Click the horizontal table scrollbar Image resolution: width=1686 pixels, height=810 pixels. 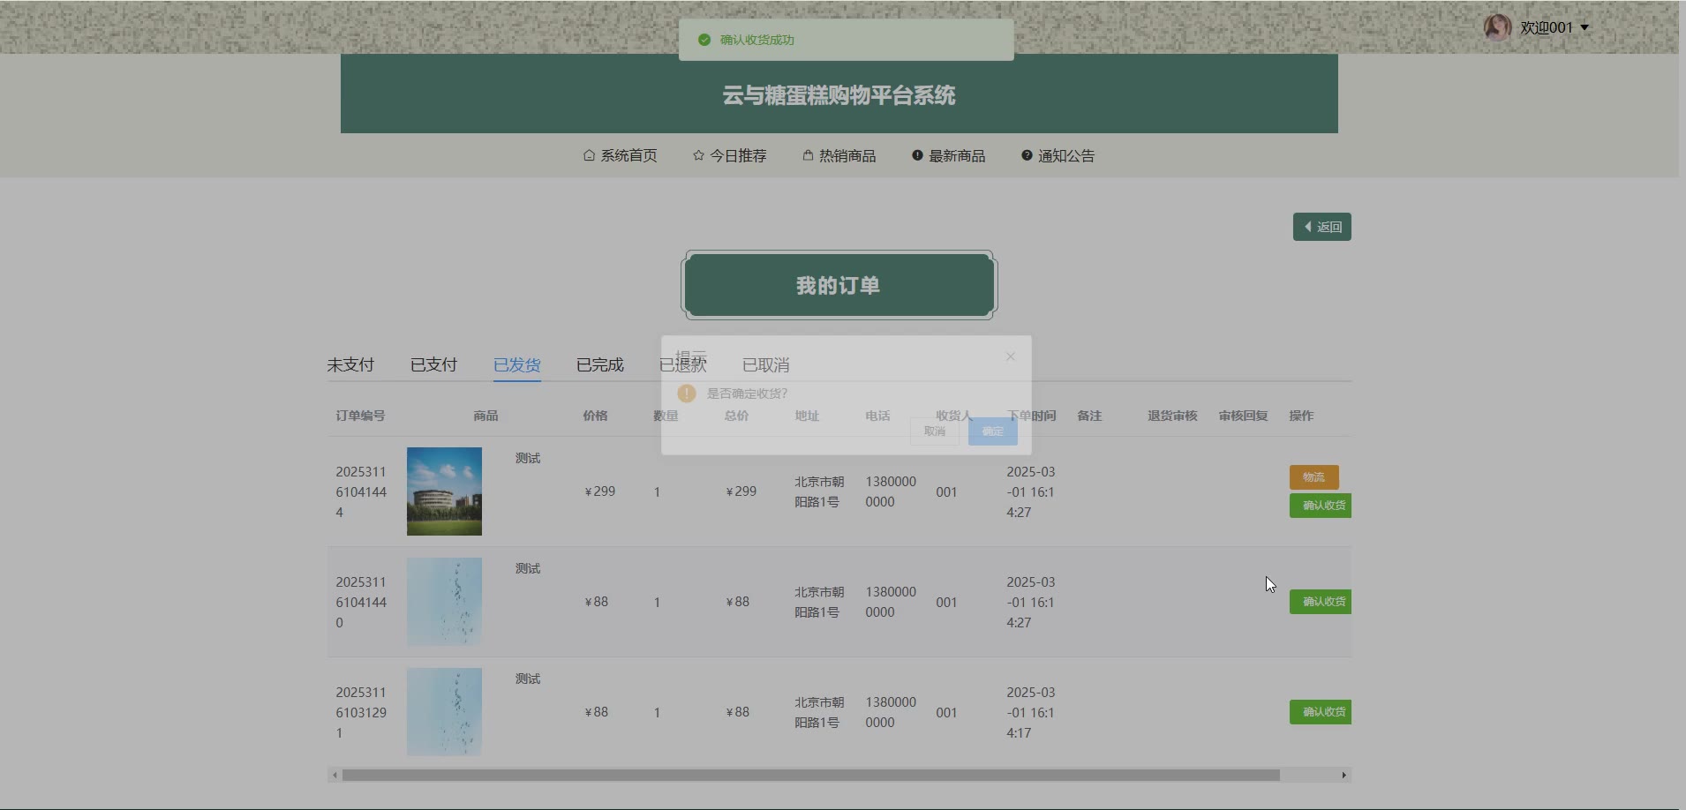(810, 775)
